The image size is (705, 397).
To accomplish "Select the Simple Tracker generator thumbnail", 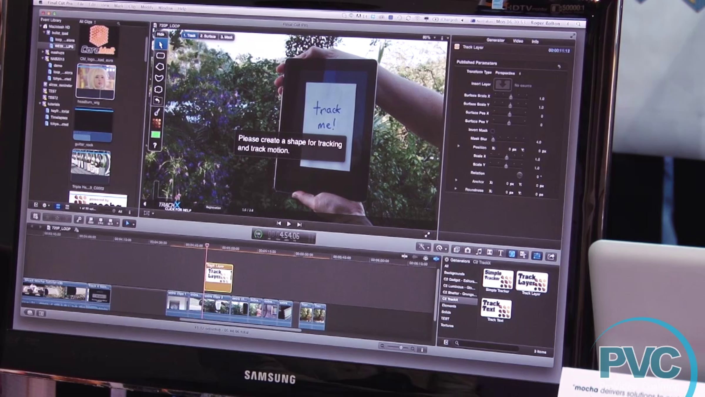I will [498, 279].
